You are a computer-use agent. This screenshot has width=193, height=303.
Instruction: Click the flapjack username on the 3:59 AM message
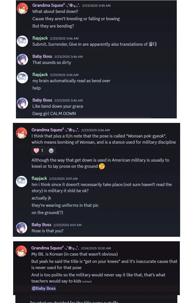(39, 178)
